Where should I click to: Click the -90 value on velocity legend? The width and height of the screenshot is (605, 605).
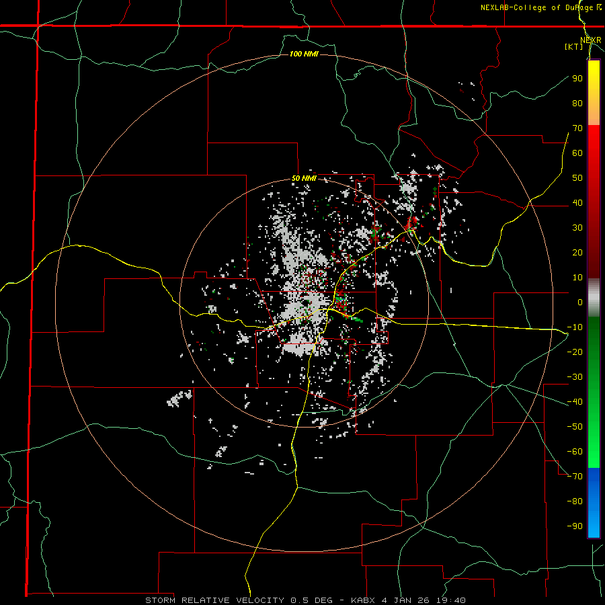pos(575,526)
